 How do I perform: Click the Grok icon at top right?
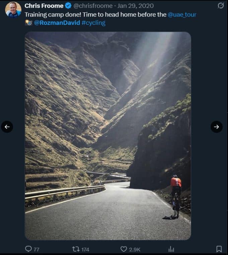click(x=221, y=6)
